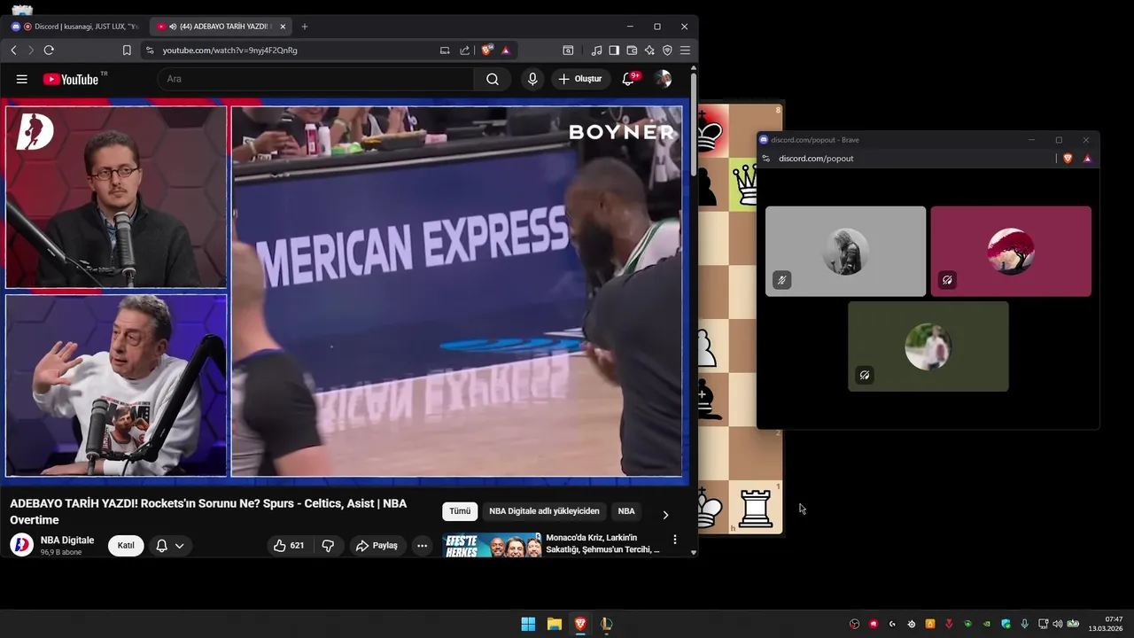This screenshot has height=638, width=1134.
Task: Select the olive-green Discord participant tile
Action: [928, 346]
